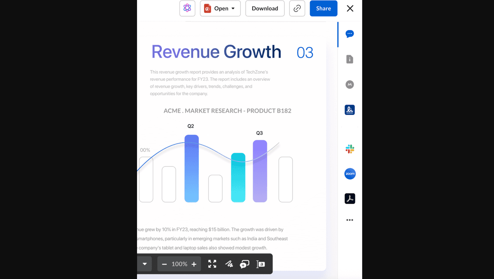Show more integrations via ellipsis
This screenshot has width=494, height=279.
point(350,220)
